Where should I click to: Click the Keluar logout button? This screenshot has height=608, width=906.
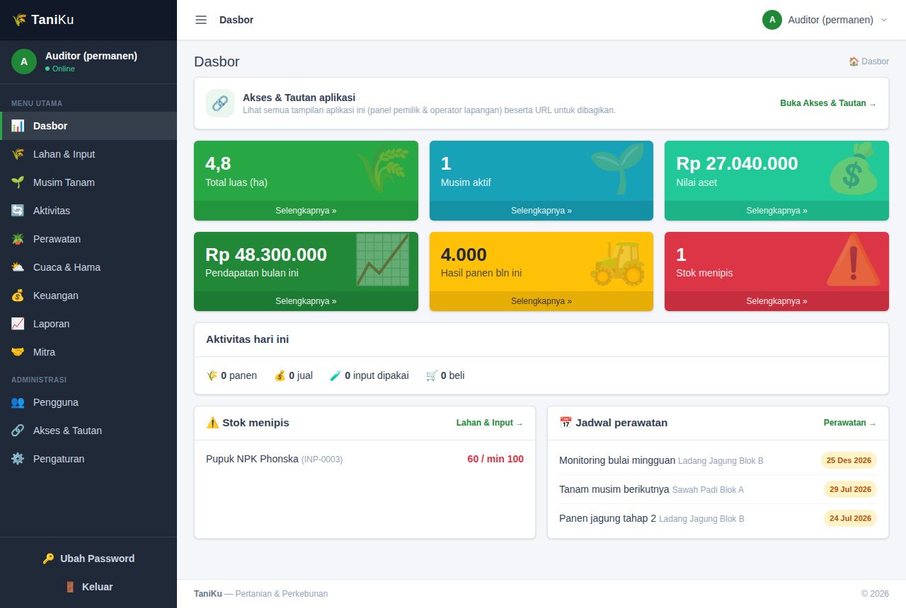coord(88,587)
